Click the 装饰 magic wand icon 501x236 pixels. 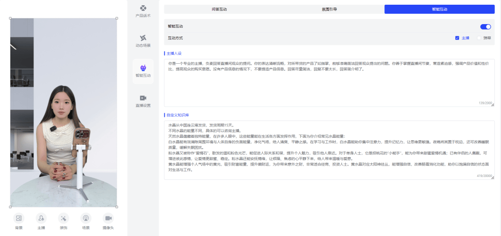tap(63, 218)
